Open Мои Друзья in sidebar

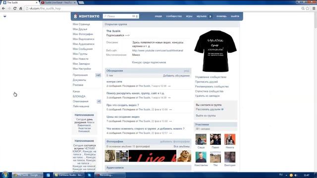point(80,29)
